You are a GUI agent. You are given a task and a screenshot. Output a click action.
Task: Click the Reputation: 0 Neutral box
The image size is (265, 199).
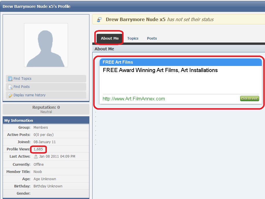pyautogui.click(x=46, y=109)
